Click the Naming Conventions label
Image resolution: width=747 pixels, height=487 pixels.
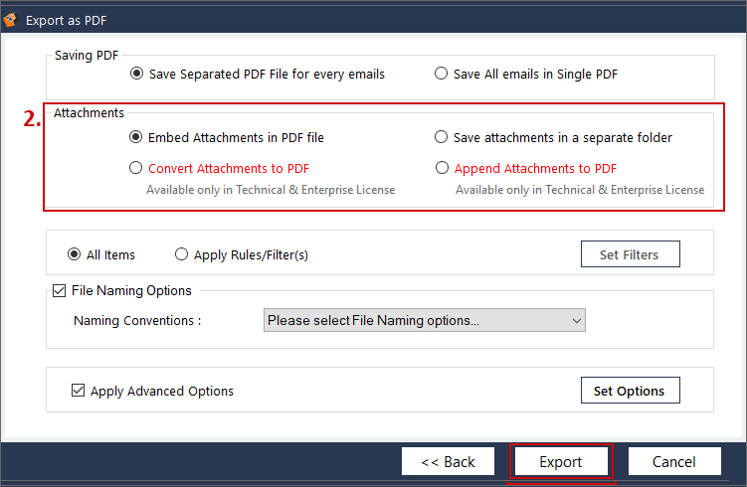pos(137,321)
